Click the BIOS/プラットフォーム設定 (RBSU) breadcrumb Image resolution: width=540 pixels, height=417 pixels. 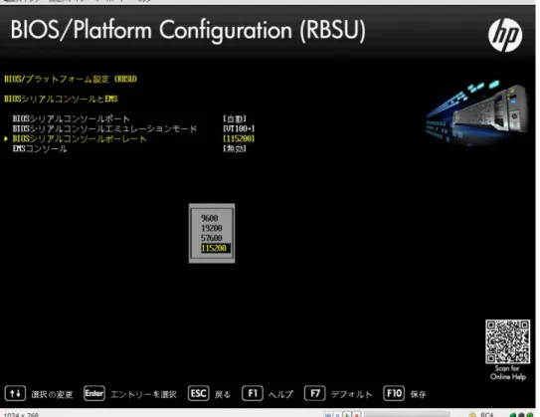[71, 79]
